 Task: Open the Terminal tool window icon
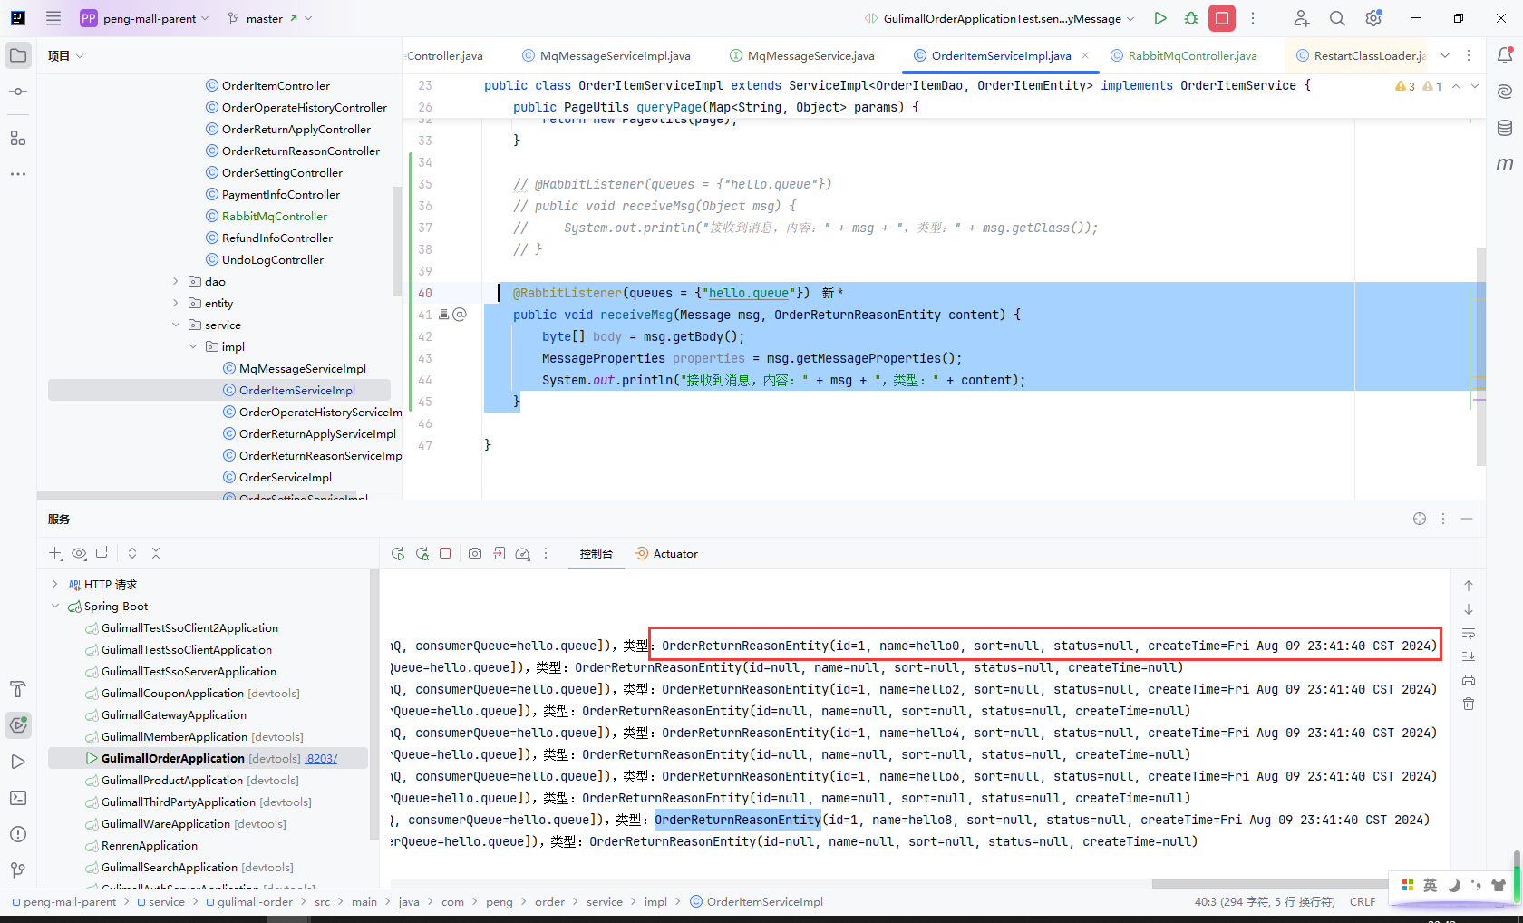click(18, 798)
